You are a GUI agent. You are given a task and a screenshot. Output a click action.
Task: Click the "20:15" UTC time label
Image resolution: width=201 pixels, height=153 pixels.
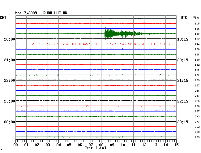(183, 60)
